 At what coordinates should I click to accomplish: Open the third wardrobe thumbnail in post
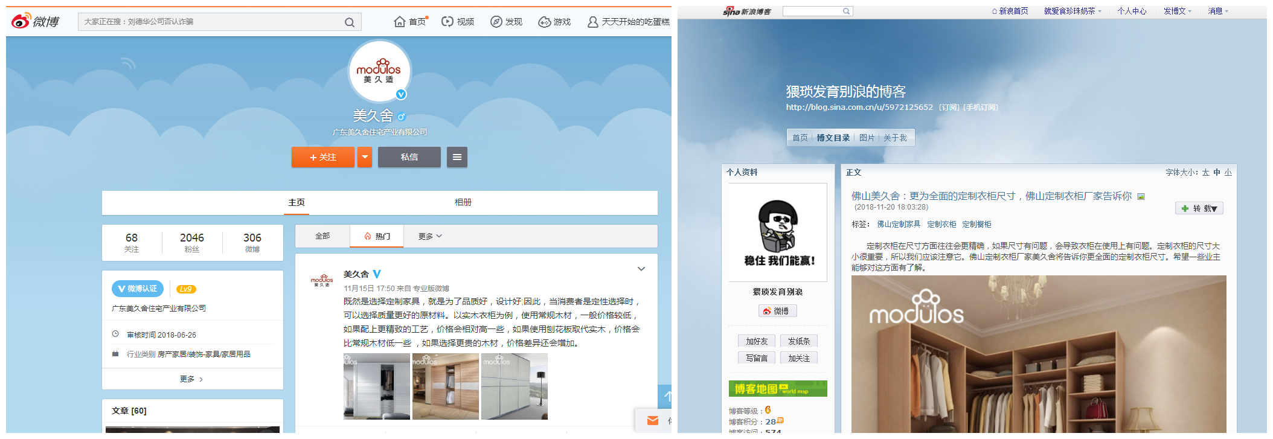[515, 386]
